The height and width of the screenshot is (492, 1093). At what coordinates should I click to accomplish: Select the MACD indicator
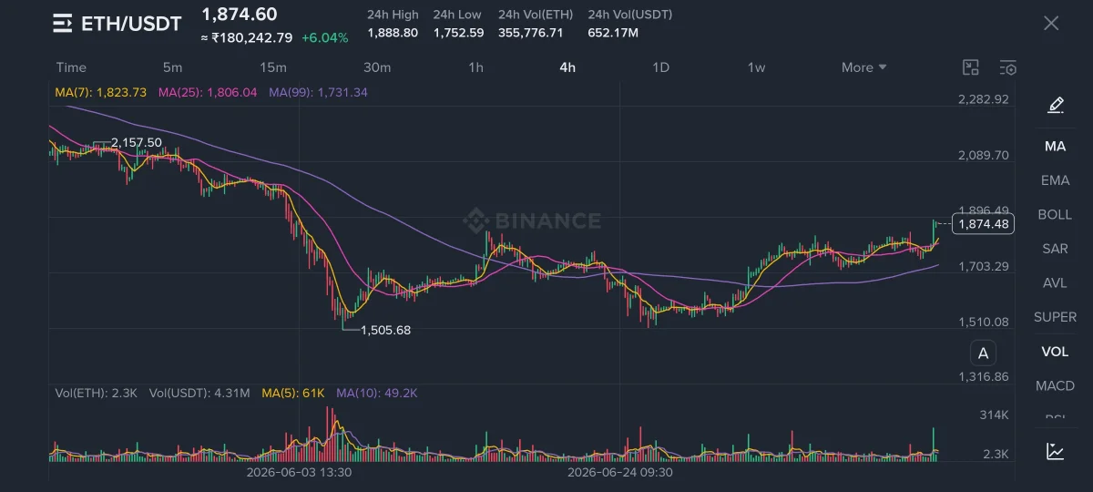click(1055, 385)
